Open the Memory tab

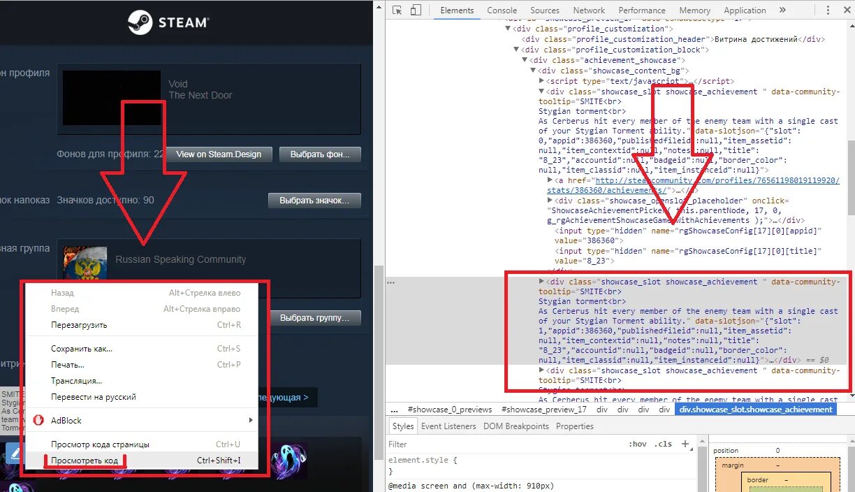[x=694, y=10]
